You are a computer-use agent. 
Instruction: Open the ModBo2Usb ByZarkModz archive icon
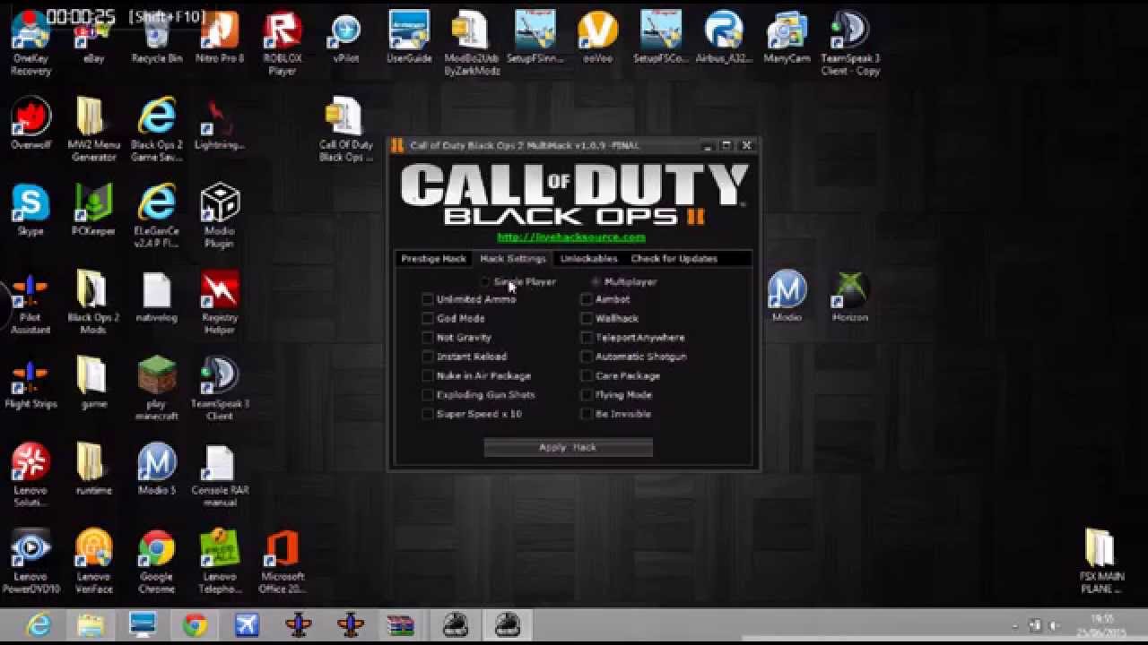click(472, 43)
